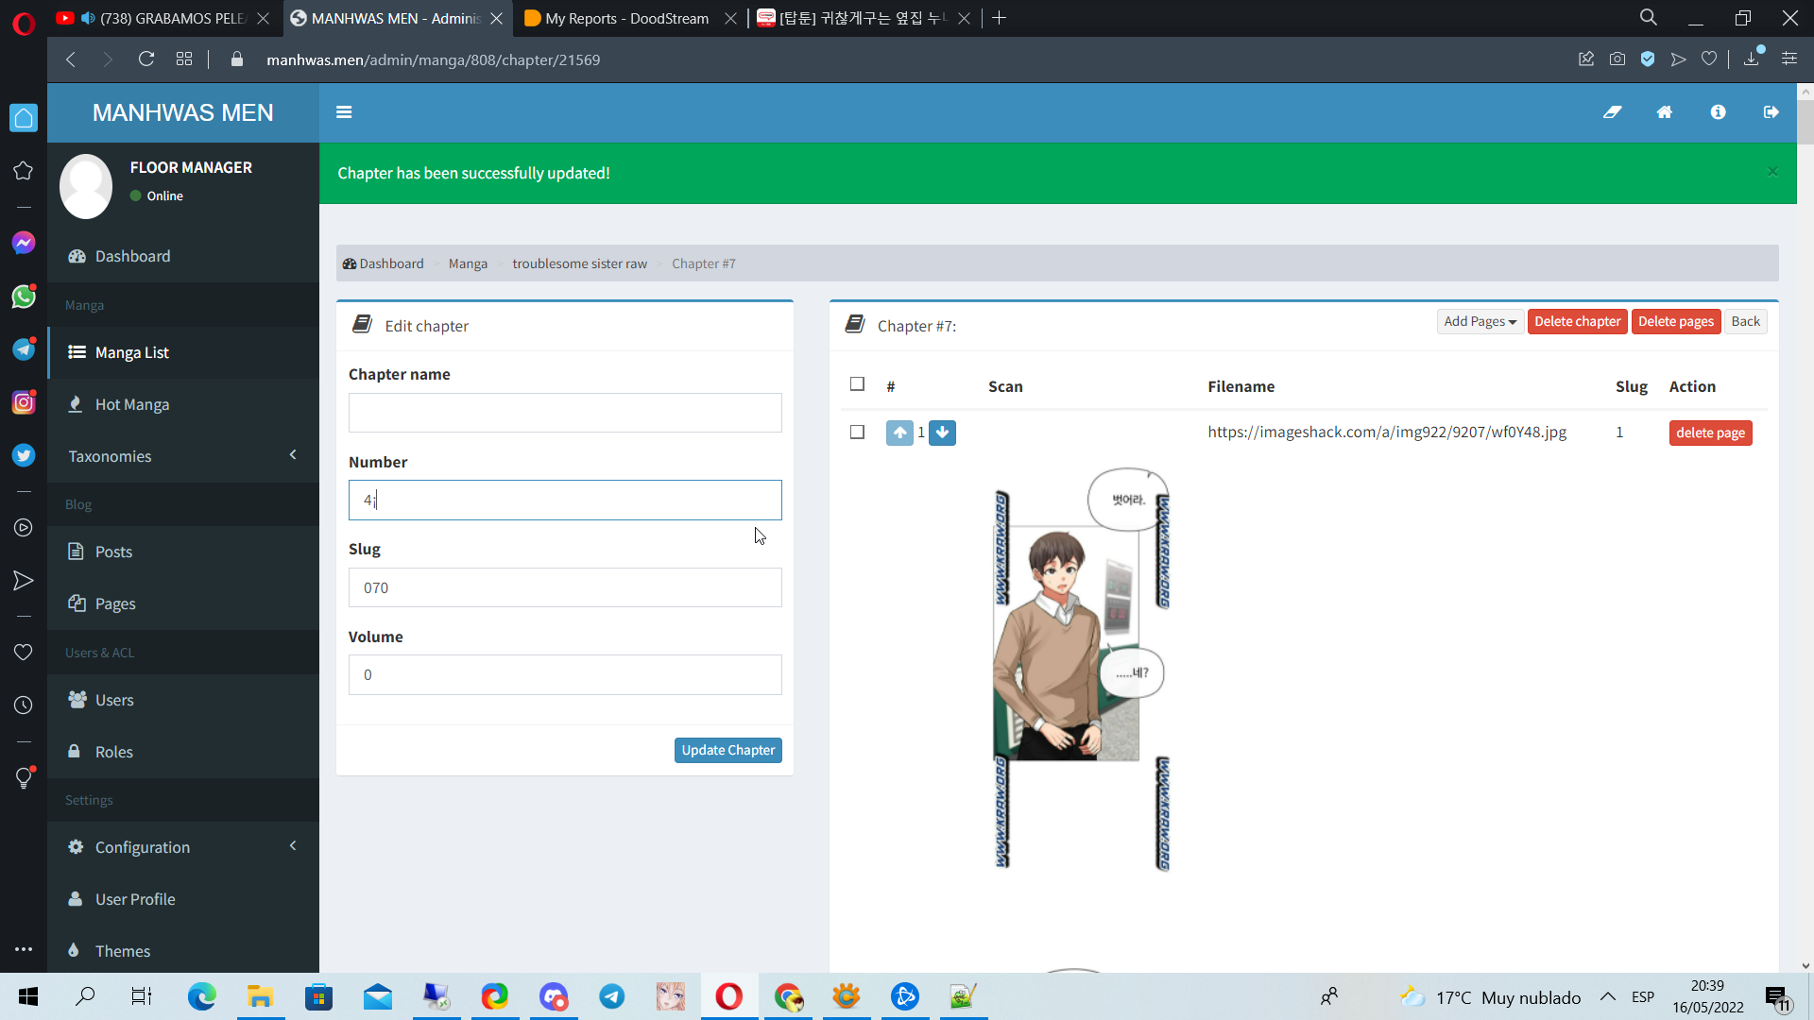The image size is (1814, 1020).
Task: Click the info circle icon in header
Action: (x=1718, y=112)
